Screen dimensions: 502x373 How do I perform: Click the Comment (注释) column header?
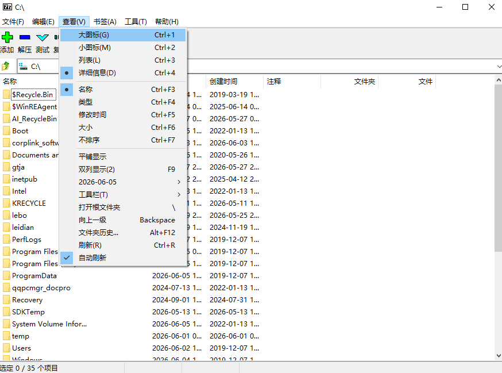coord(292,82)
